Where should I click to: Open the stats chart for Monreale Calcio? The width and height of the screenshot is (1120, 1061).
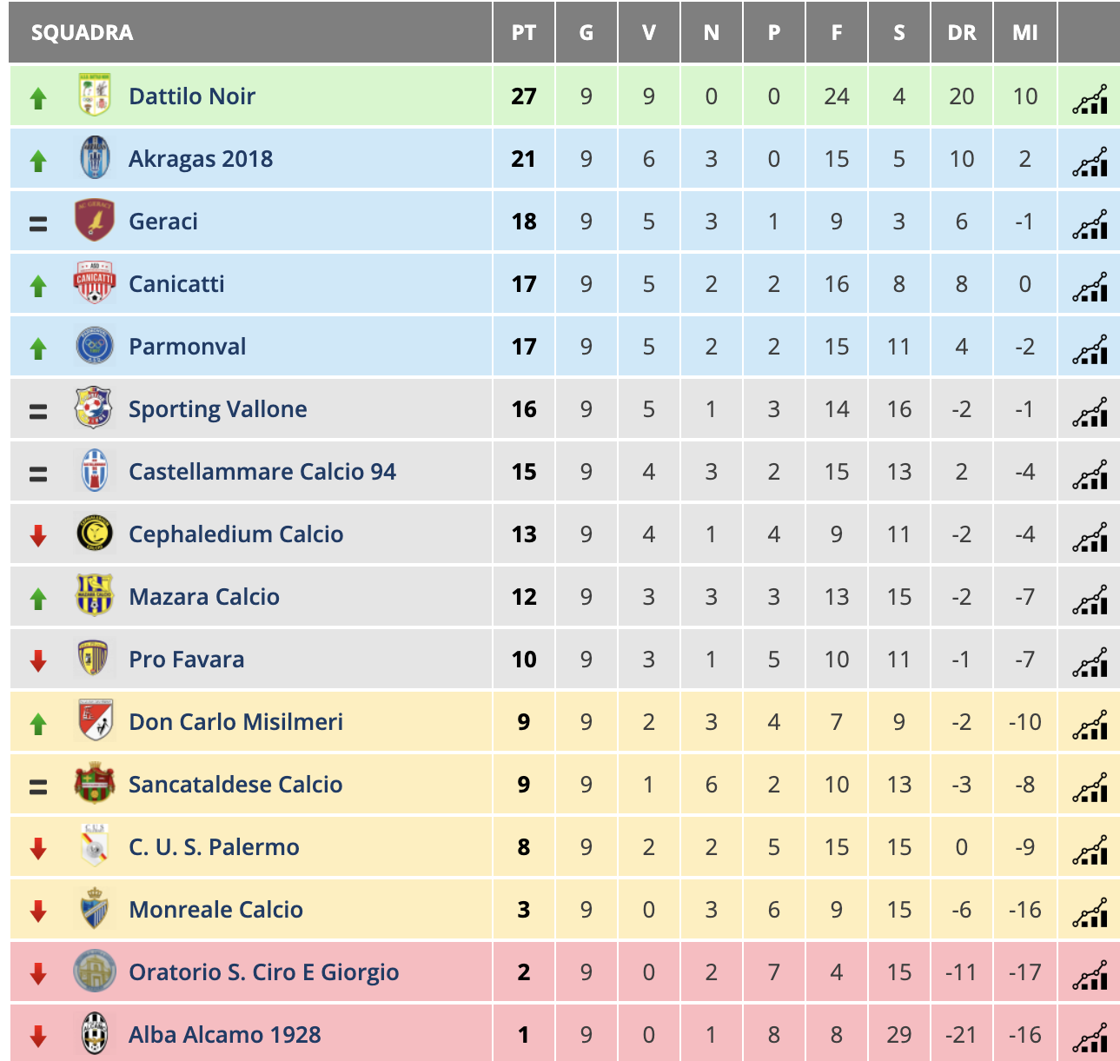[x=1090, y=912]
